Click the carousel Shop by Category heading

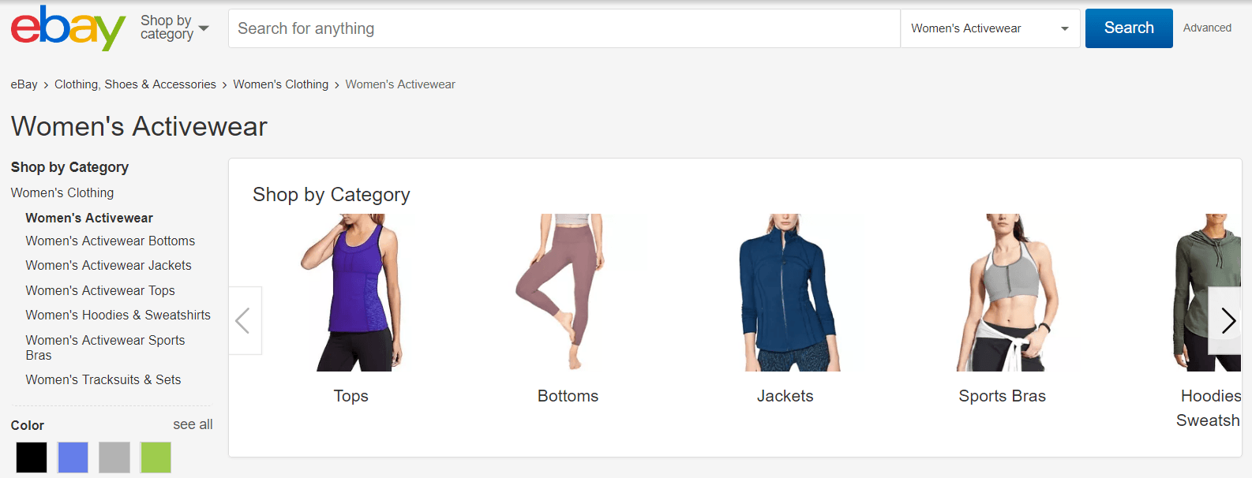click(332, 195)
